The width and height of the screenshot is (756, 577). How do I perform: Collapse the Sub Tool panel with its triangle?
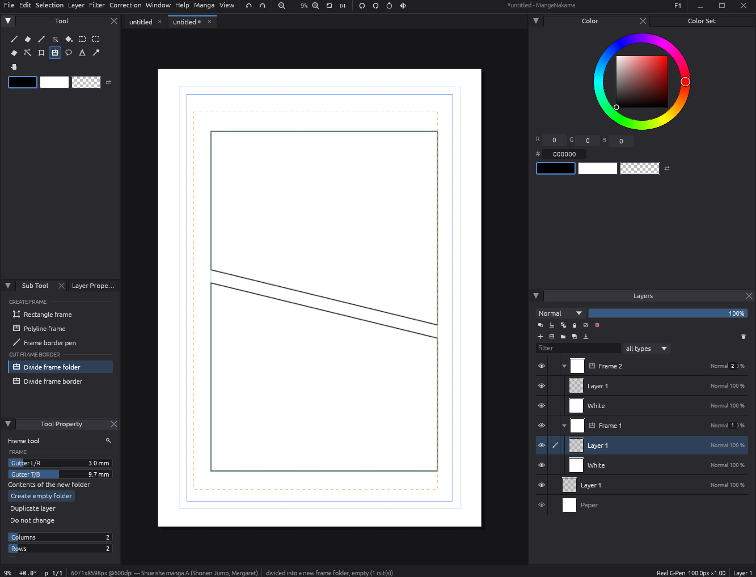click(x=8, y=286)
